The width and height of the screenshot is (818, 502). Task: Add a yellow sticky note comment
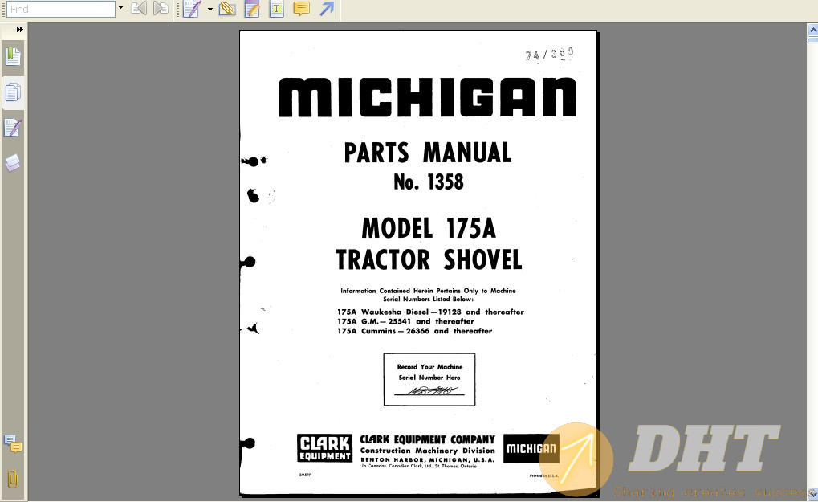(302, 9)
